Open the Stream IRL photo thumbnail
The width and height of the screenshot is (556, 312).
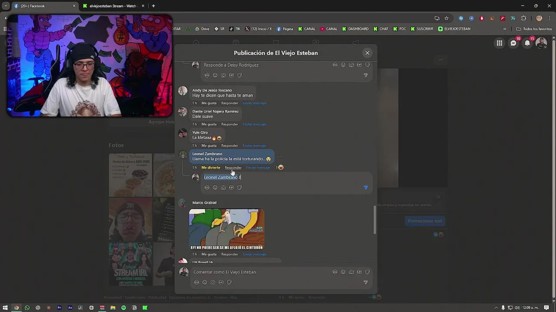coord(130,263)
